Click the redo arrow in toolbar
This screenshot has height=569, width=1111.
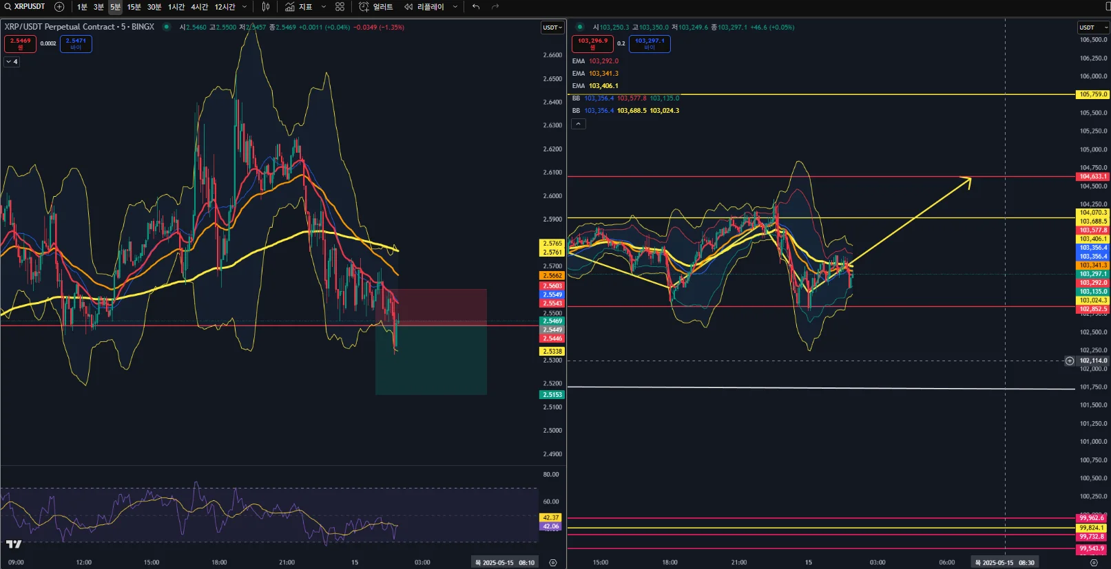point(495,7)
